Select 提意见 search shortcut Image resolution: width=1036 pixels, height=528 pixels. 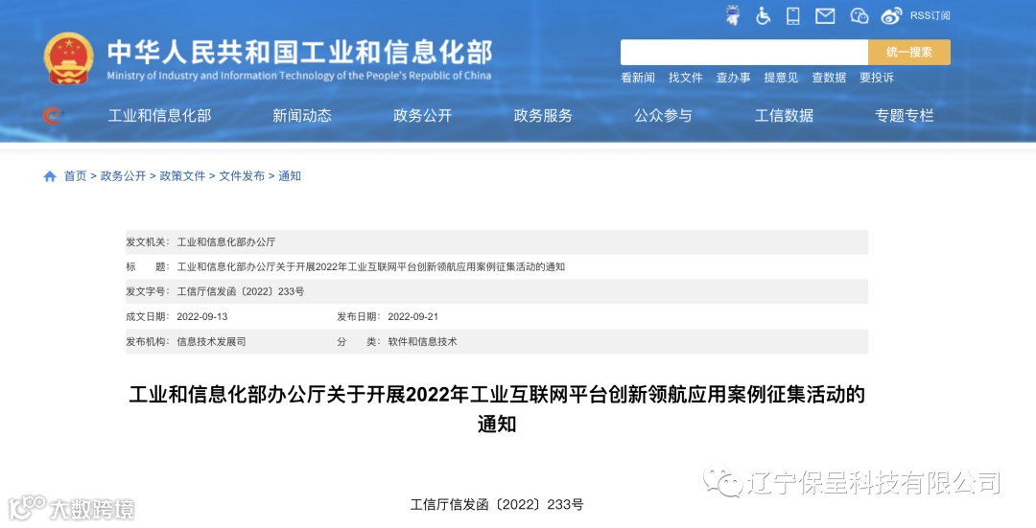click(x=781, y=78)
